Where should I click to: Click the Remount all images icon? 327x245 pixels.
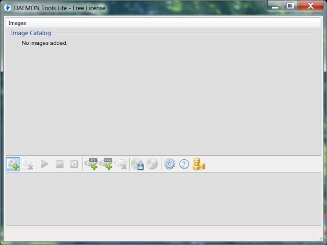(x=74, y=164)
